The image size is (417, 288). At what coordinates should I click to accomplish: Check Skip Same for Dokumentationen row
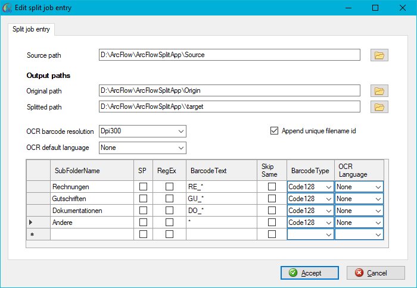272,211
